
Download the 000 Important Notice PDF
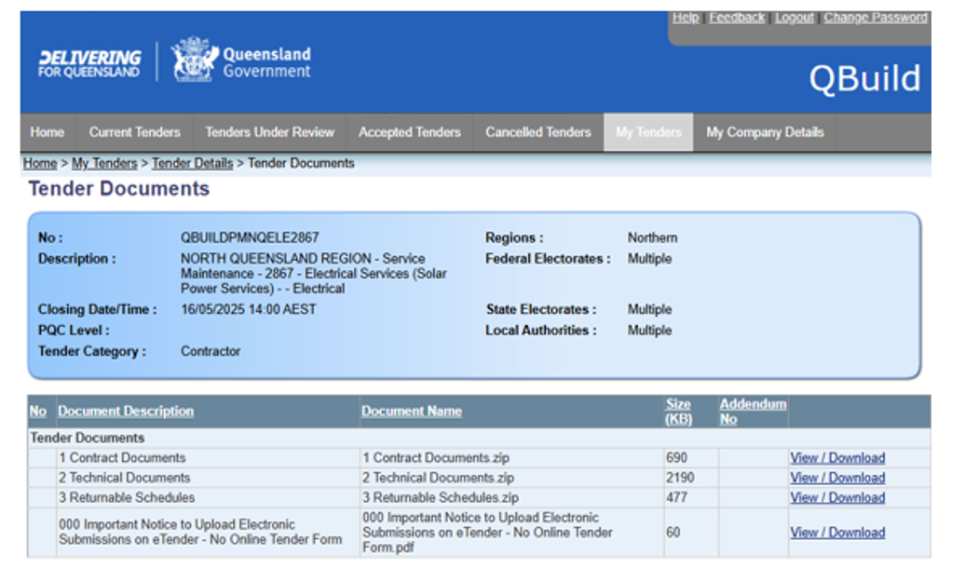(836, 533)
